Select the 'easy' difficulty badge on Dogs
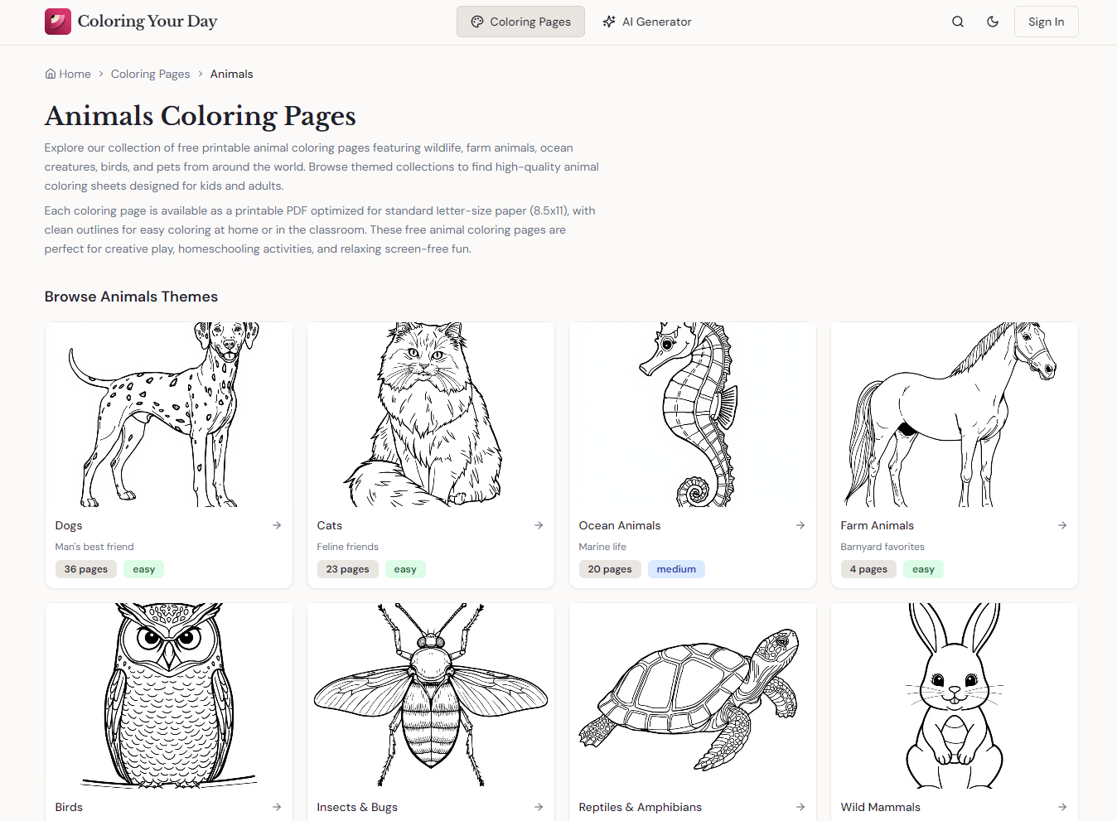The height and width of the screenshot is (821, 1117). tap(143, 568)
